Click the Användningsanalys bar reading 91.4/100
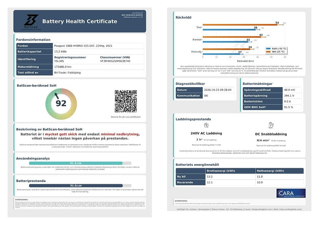Viewport: 319px width, 225px height. 80,163
